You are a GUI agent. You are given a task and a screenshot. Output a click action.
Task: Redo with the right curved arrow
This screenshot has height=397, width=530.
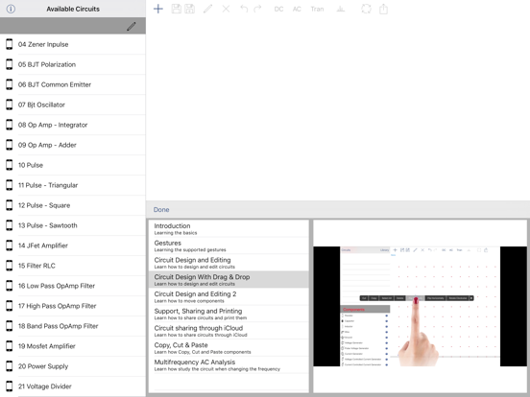pyautogui.click(x=257, y=9)
